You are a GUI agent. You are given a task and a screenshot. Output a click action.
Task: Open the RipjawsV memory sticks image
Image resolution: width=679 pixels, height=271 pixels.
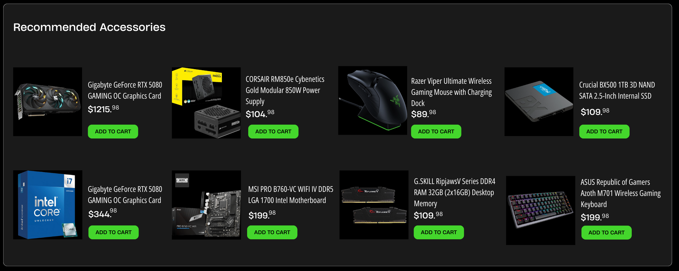coord(374,205)
